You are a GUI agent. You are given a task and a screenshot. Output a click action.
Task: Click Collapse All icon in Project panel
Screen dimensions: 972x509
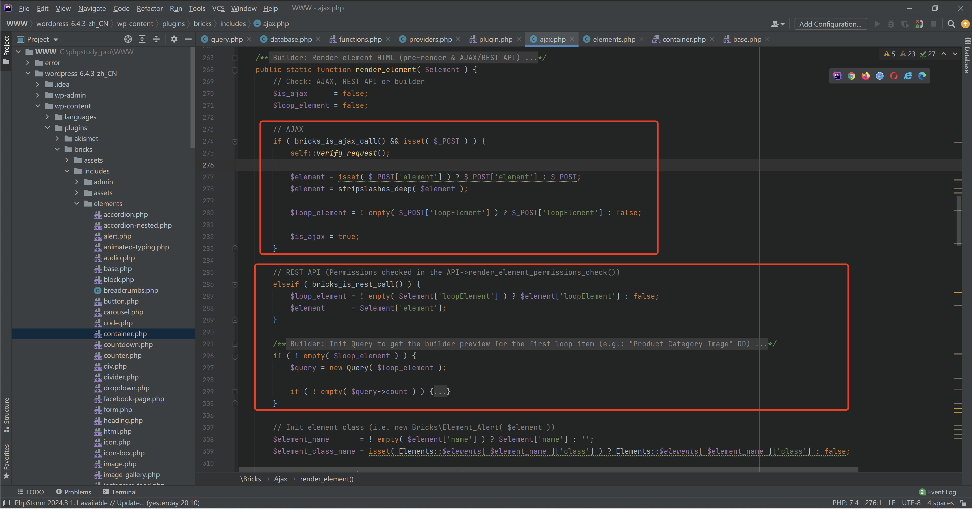156,39
